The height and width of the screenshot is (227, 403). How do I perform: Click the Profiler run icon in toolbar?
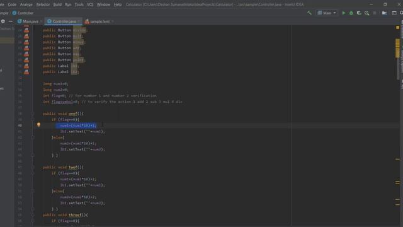tap(366, 13)
